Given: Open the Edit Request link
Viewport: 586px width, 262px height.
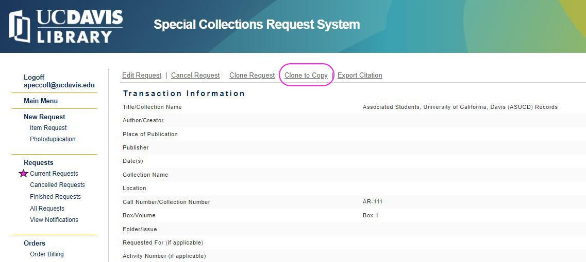Looking at the screenshot, I should coord(142,76).
